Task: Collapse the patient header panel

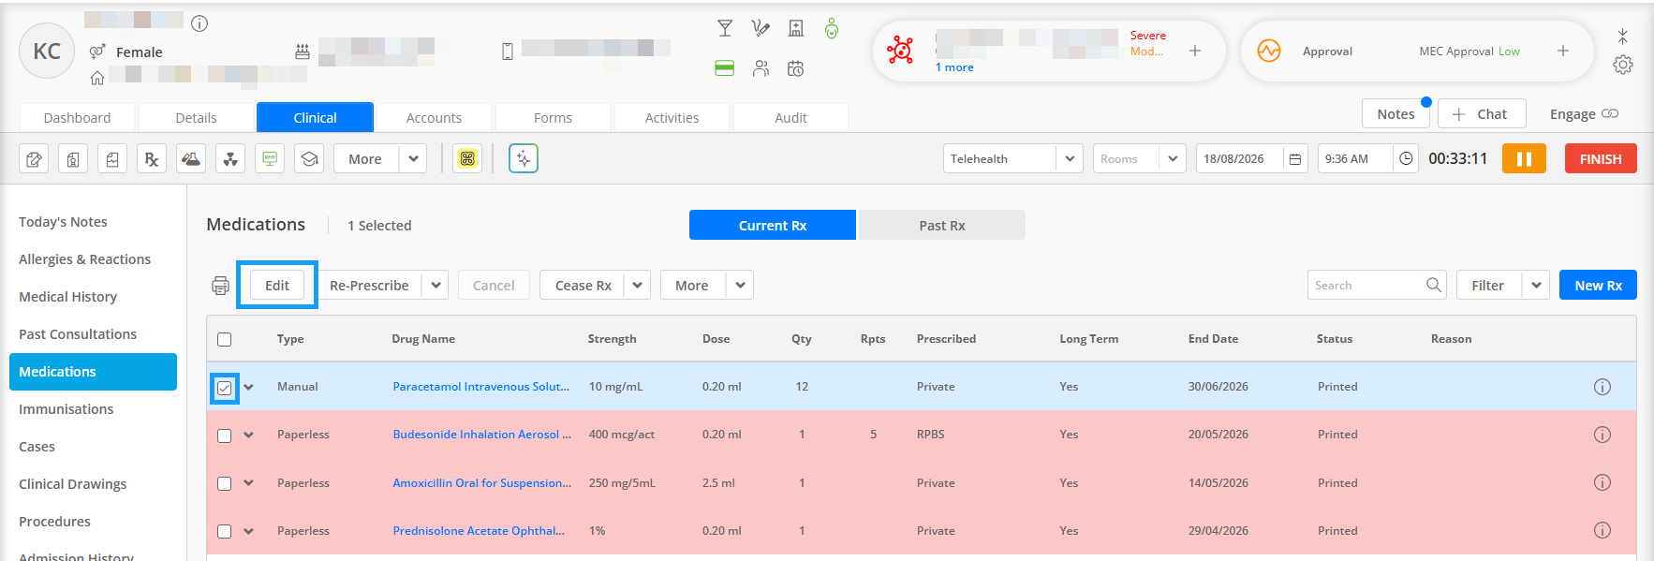Action: 1623,37
